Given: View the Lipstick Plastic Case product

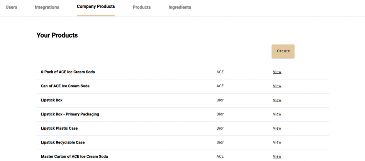Looking at the screenshot, I should [x=277, y=128].
